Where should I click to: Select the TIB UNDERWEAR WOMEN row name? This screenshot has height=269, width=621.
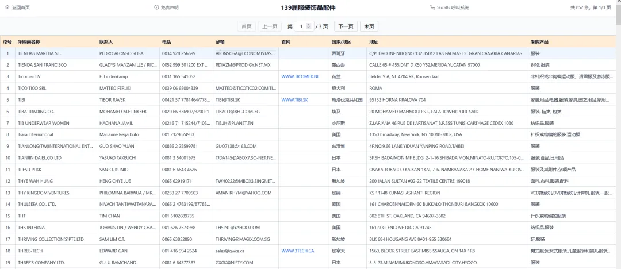click(x=44, y=123)
